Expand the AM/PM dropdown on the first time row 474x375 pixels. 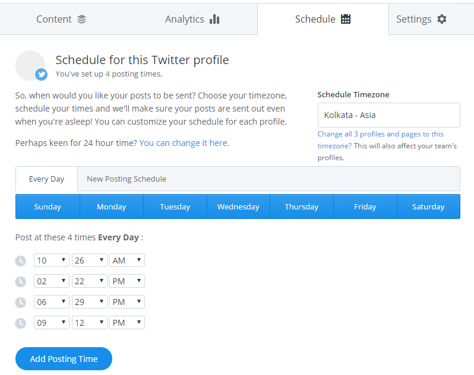(127, 260)
